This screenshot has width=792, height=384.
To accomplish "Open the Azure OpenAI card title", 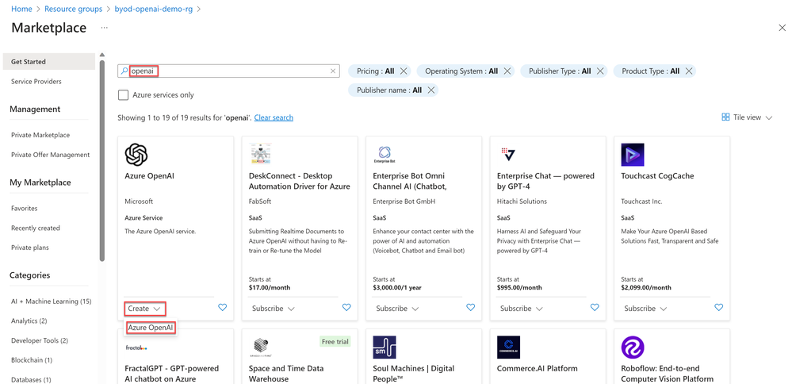I will coord(150,176).
